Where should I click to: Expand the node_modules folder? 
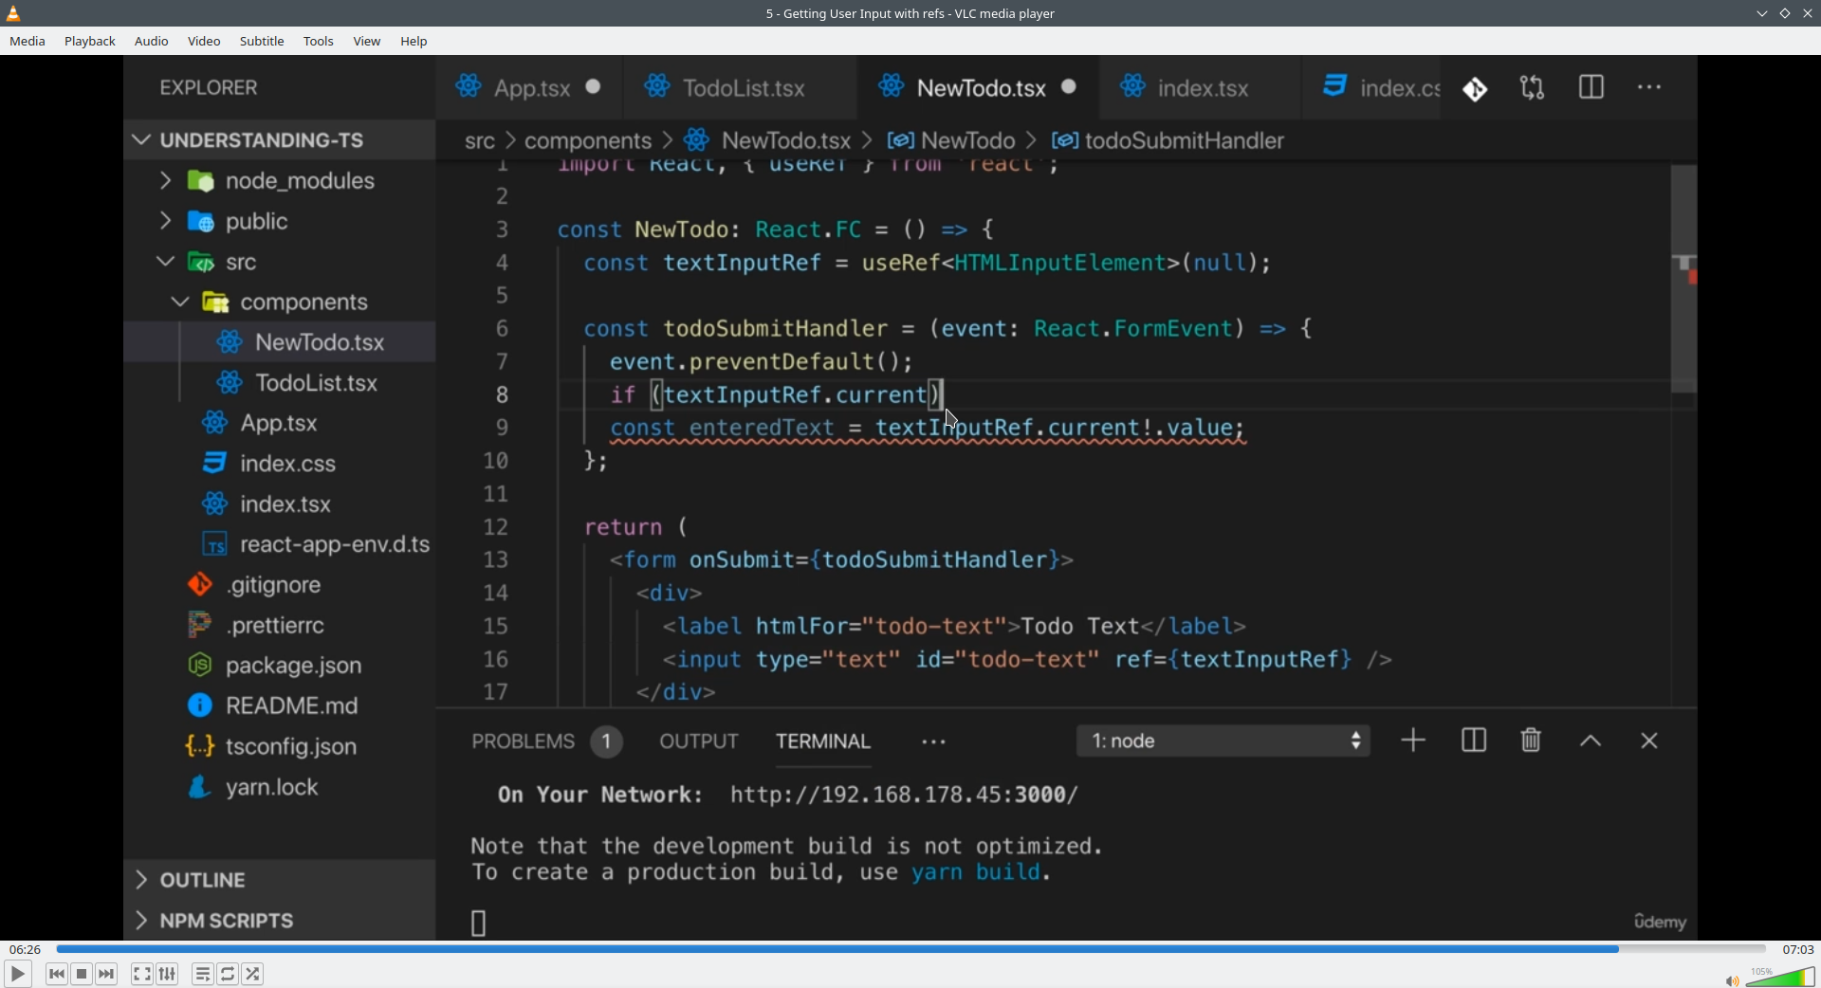pos(280,180)
